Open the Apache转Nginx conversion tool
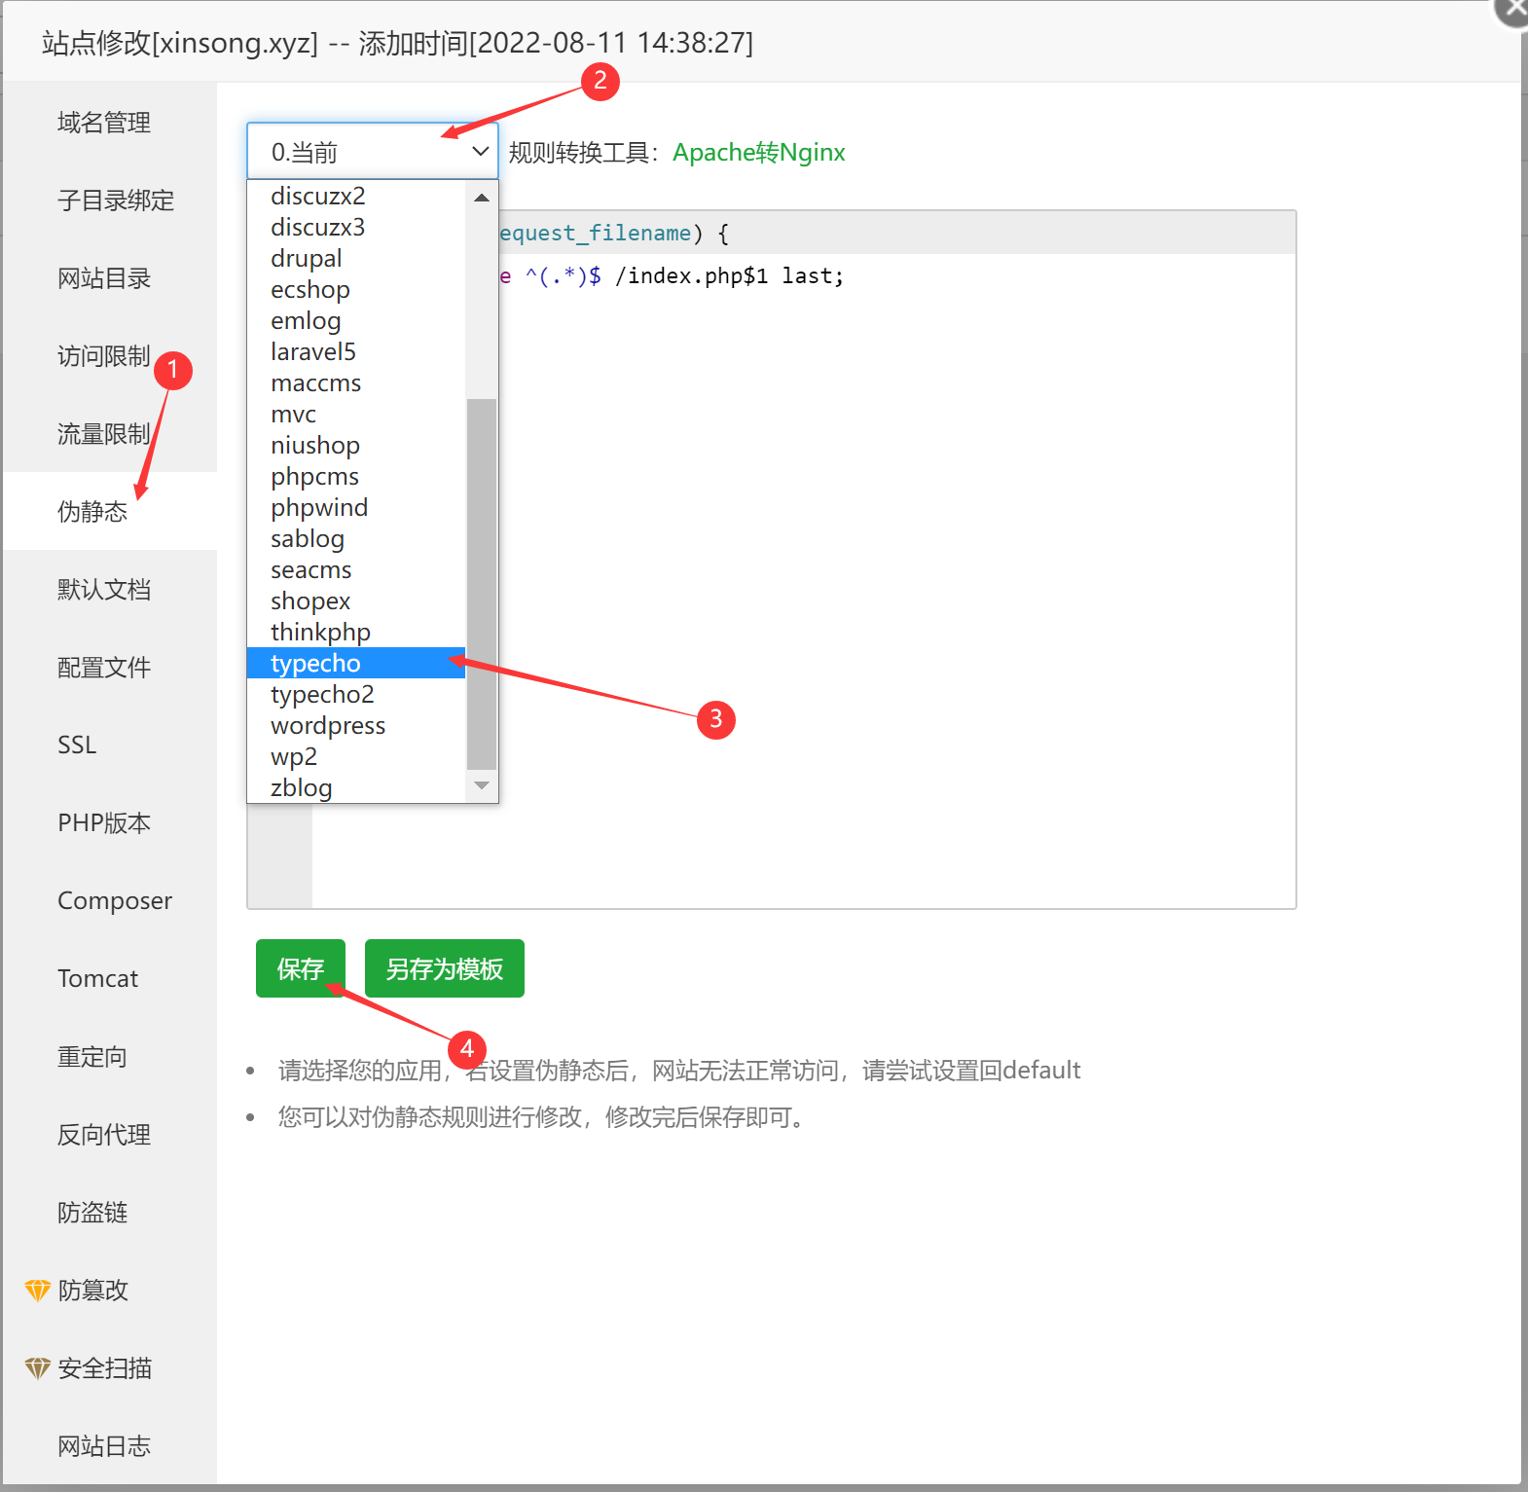Image resolution: width=1528 pixels, height=1492 pixels. [x=759, y=153]
